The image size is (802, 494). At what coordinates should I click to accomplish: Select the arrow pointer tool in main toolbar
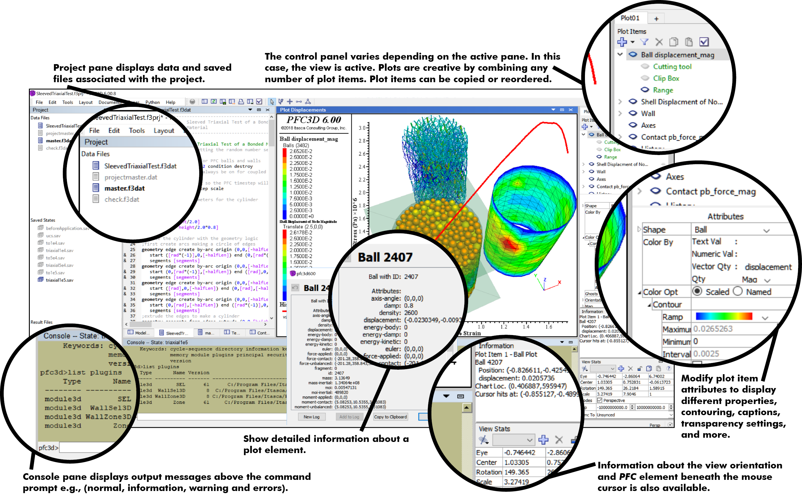point(272,102)
